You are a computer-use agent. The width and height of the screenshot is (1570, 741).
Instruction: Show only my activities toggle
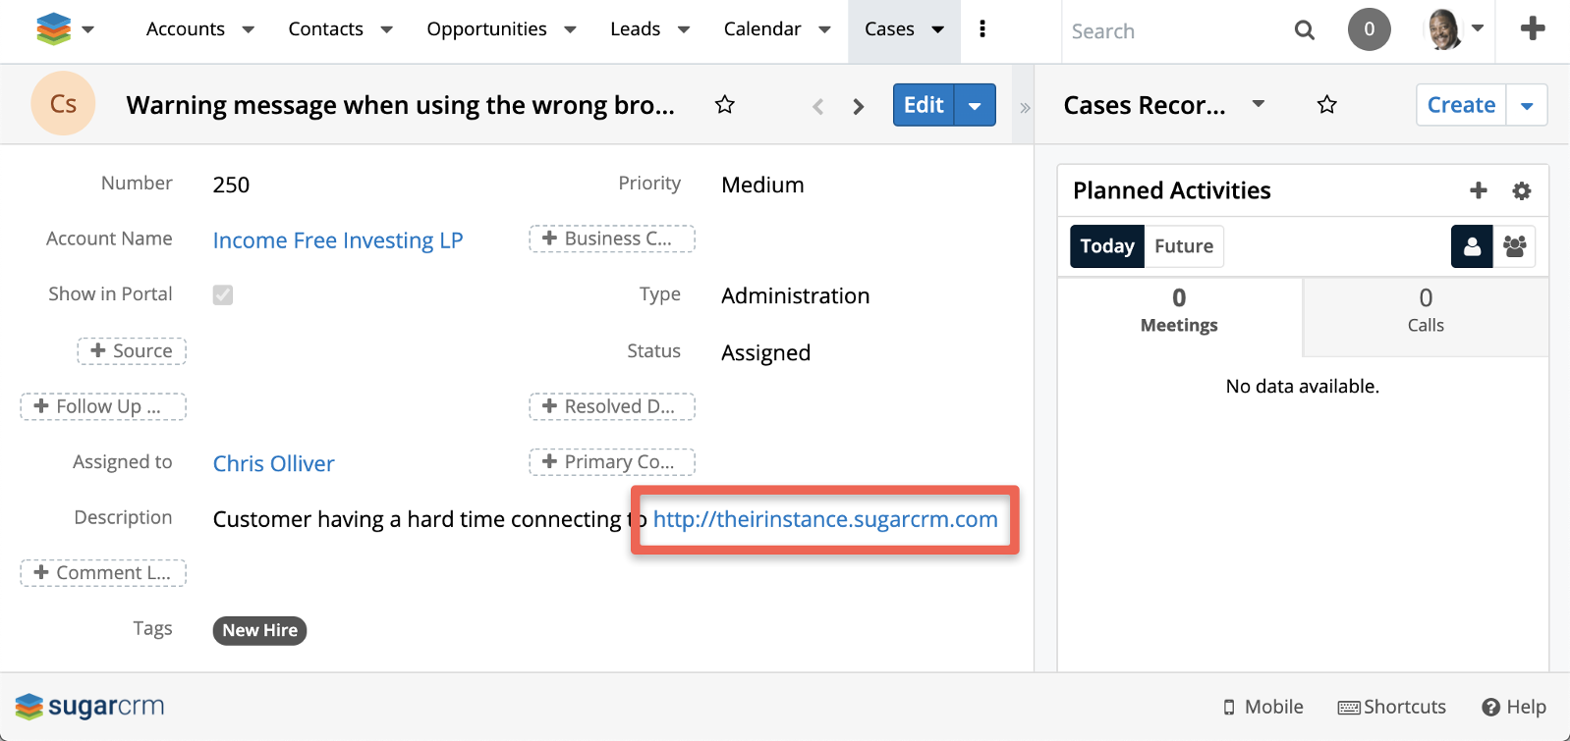click(x=1472, y=246)
